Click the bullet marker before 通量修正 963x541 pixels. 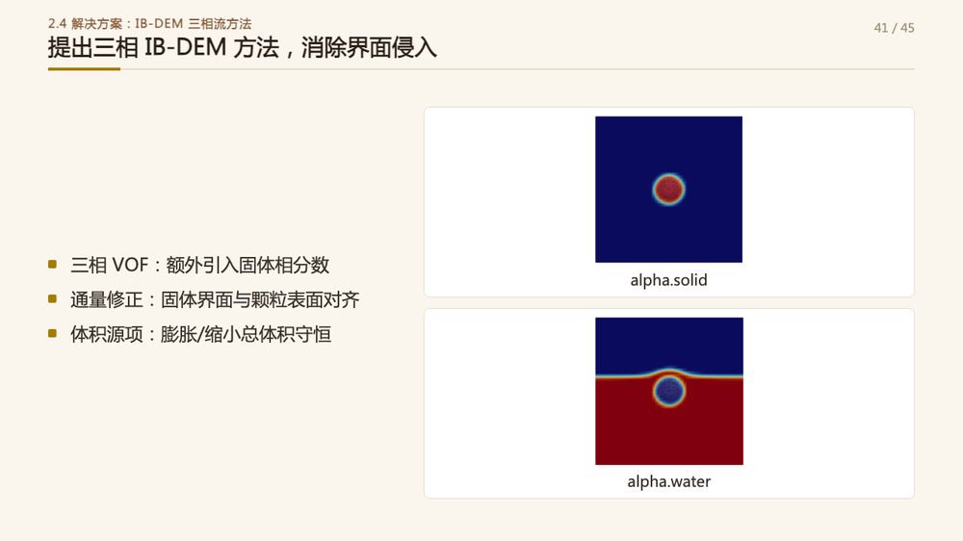pyautogui.click(x=52, y=298)
